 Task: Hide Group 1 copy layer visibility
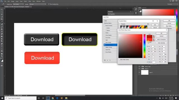click(139, 66)
